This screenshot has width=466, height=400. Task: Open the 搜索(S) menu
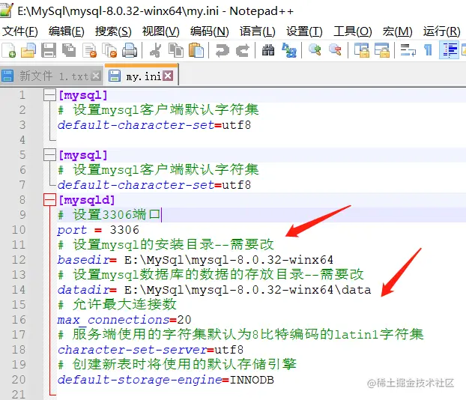coord(113,31)
